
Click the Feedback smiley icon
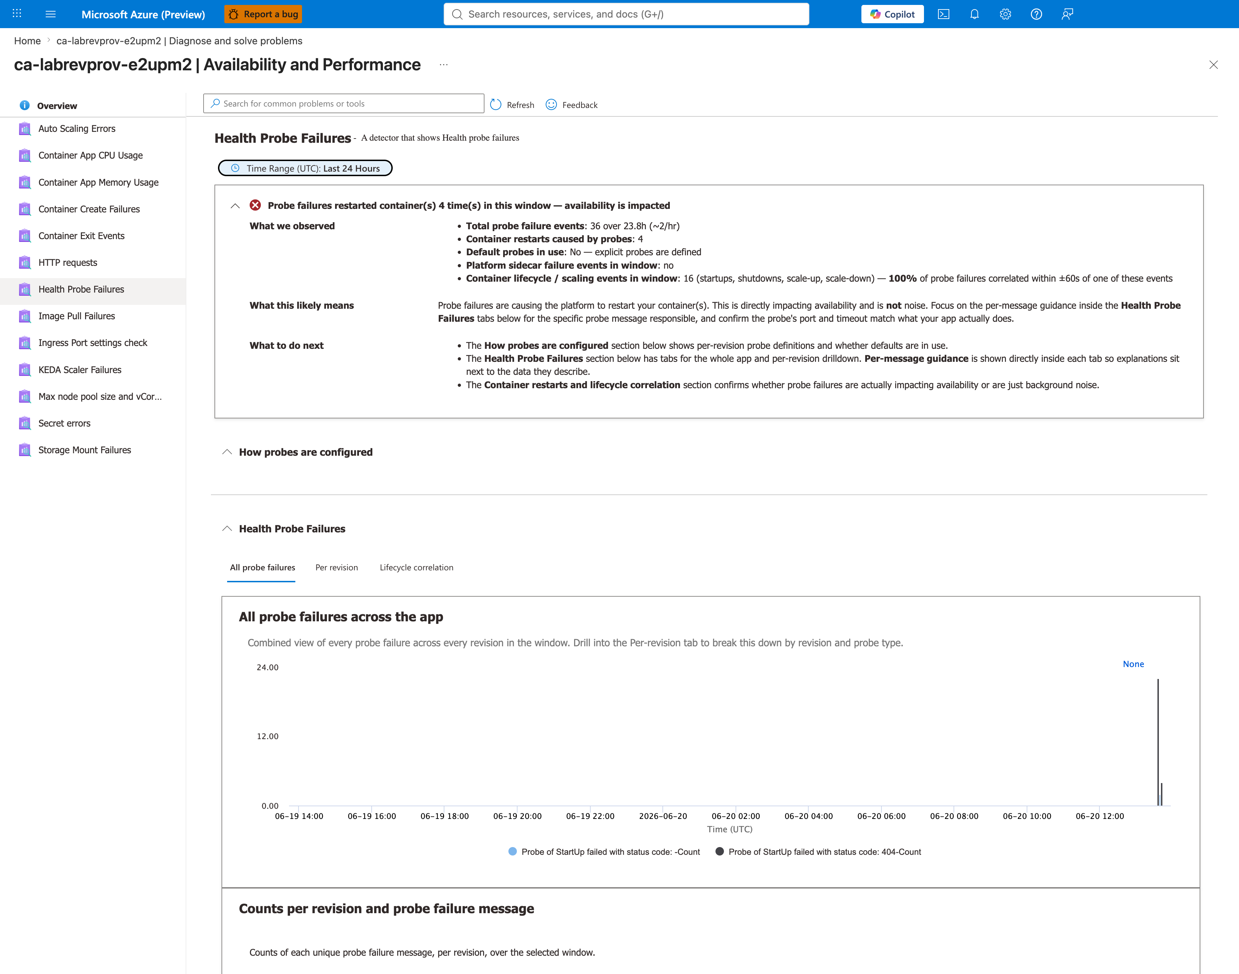pyautogui.click(x=551, y=104)
